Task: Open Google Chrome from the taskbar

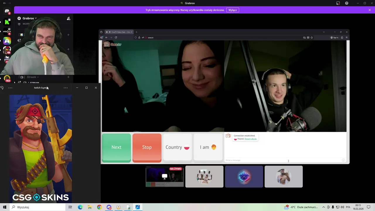Action: 99,207
